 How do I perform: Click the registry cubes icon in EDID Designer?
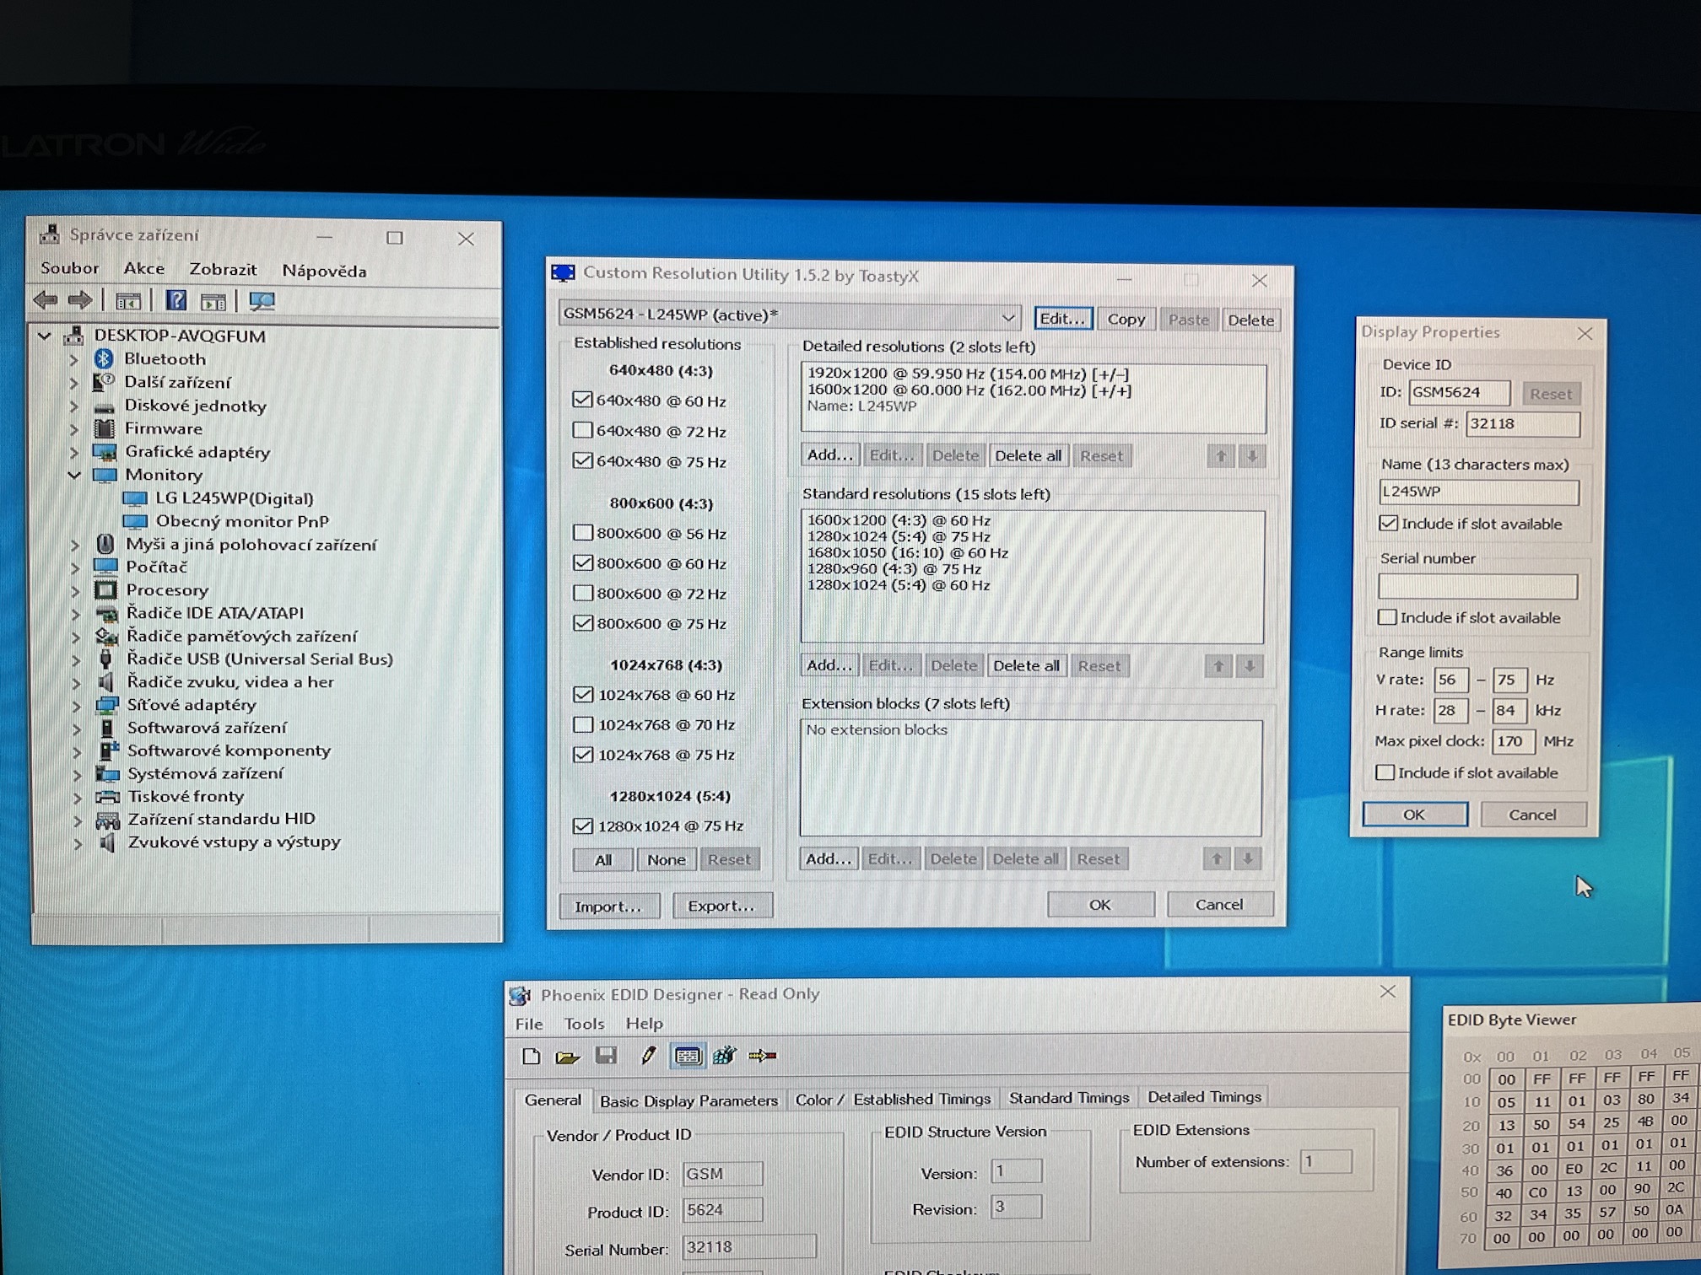coord(725,1056)
